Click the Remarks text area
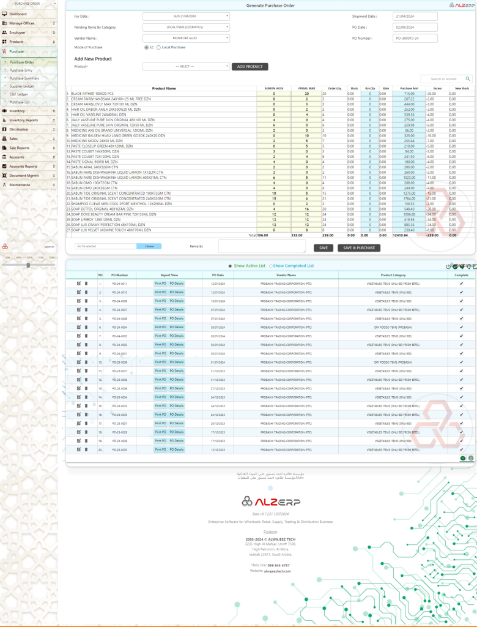Screen dimensions: 477x627 (x=262, y=246)
